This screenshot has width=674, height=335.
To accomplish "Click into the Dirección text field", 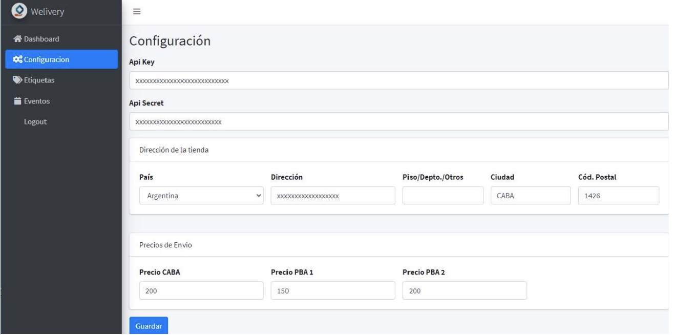I will click(x=333, y=196).
